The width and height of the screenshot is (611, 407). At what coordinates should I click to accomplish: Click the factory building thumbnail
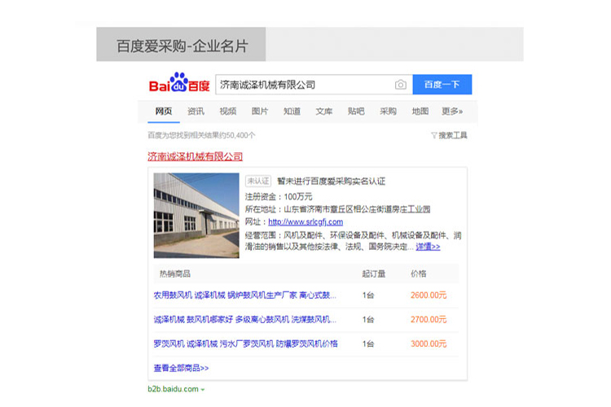(196, 215)
